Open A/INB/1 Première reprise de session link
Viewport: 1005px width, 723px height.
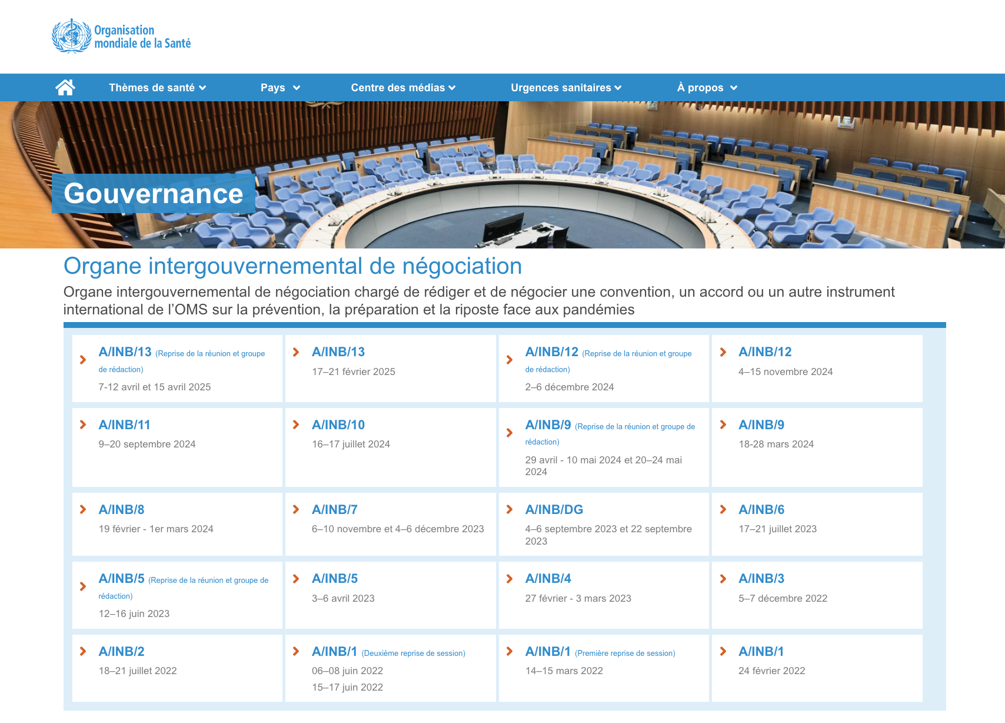tap(600, 652)
